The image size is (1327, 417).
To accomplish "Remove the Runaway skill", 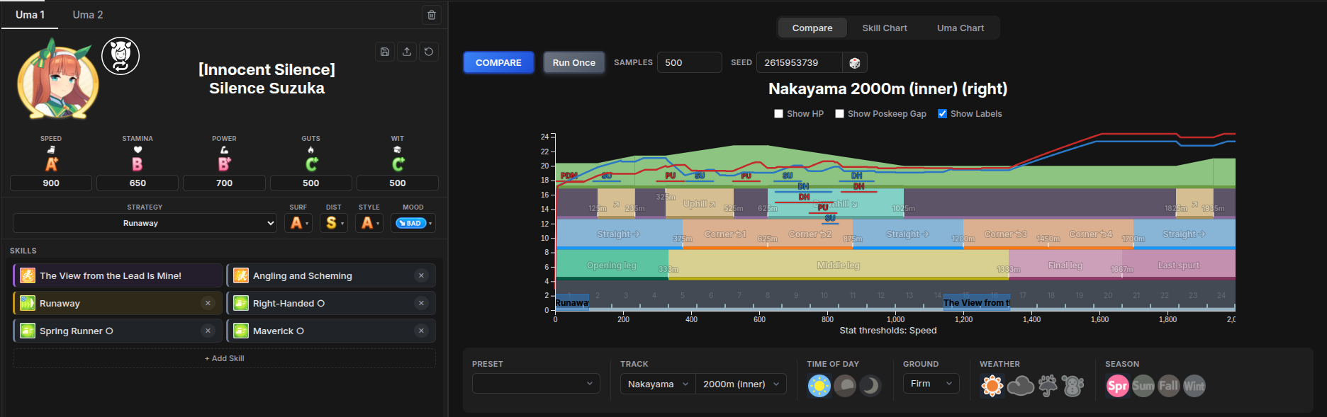I will click(208, 303).
